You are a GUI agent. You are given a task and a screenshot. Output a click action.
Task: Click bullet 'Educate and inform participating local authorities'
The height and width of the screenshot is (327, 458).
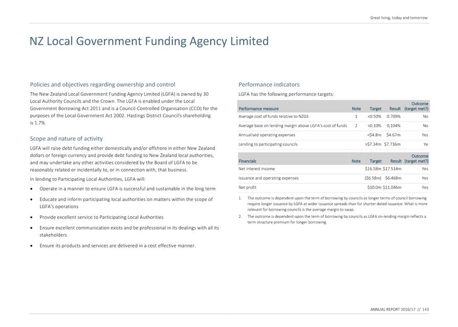click(x=126, y=203)
